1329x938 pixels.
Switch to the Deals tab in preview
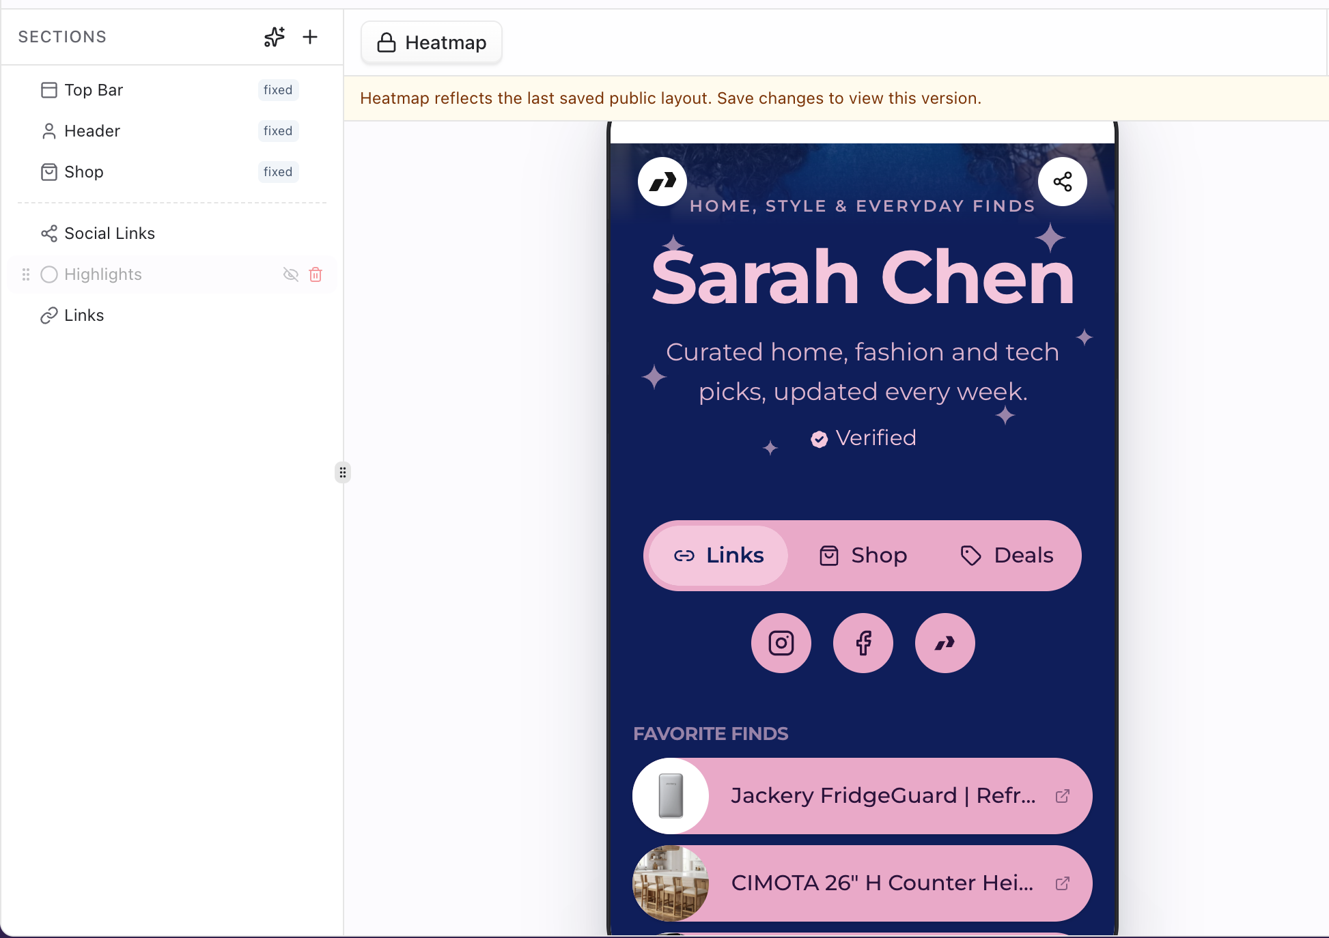[1007, 556]
